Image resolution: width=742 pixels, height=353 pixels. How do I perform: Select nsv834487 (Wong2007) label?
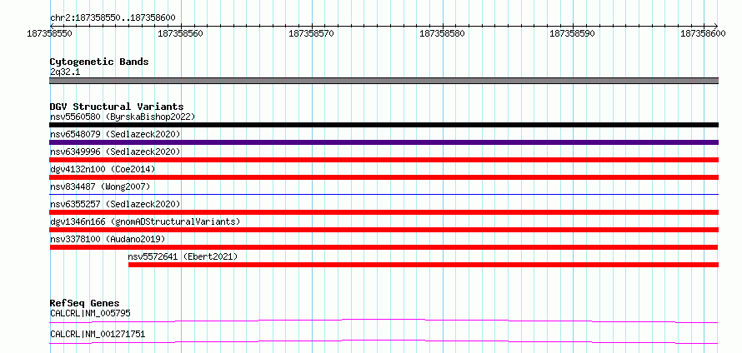(100, 186)
